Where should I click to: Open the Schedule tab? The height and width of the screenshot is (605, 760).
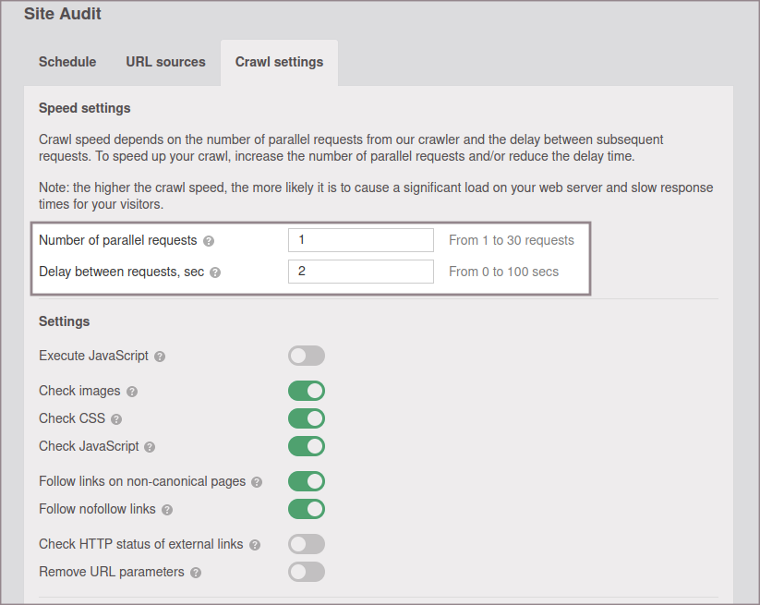point(67,62)
